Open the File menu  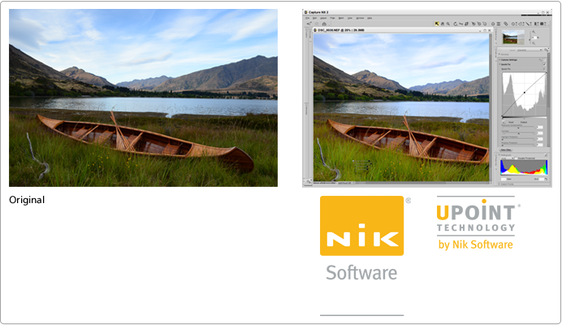coord(308,19)
